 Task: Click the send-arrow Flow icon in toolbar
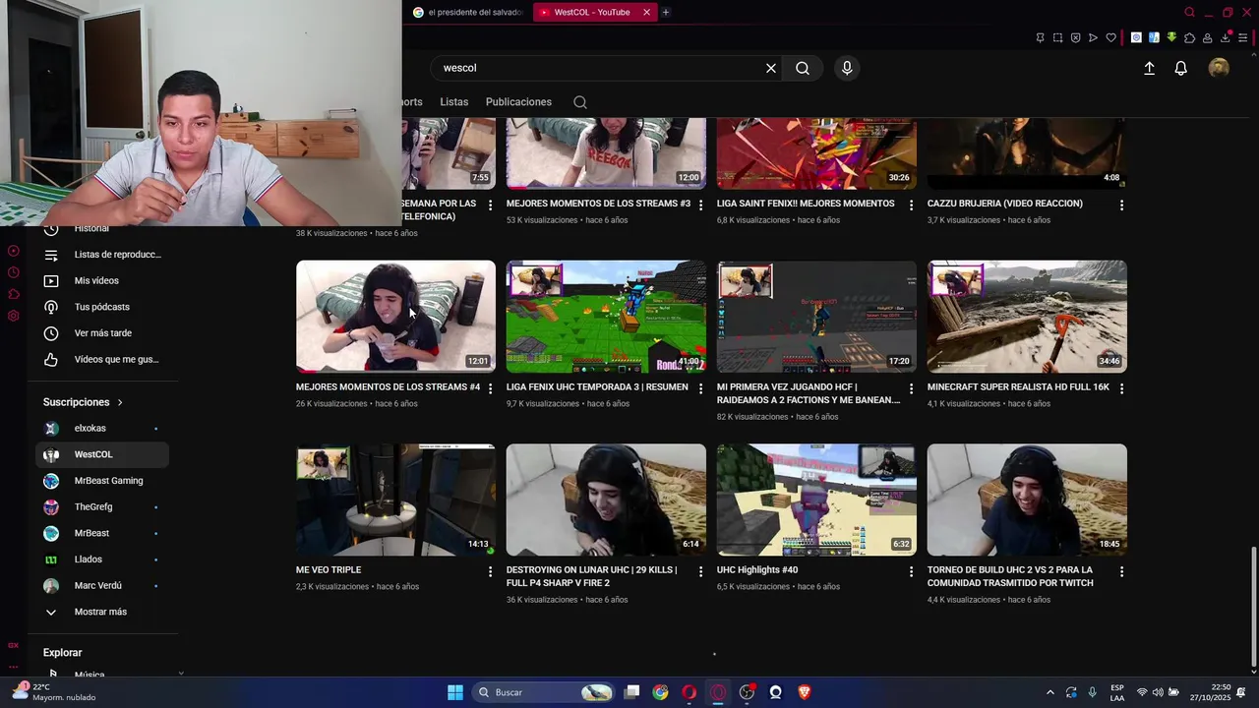point(1093,38)
